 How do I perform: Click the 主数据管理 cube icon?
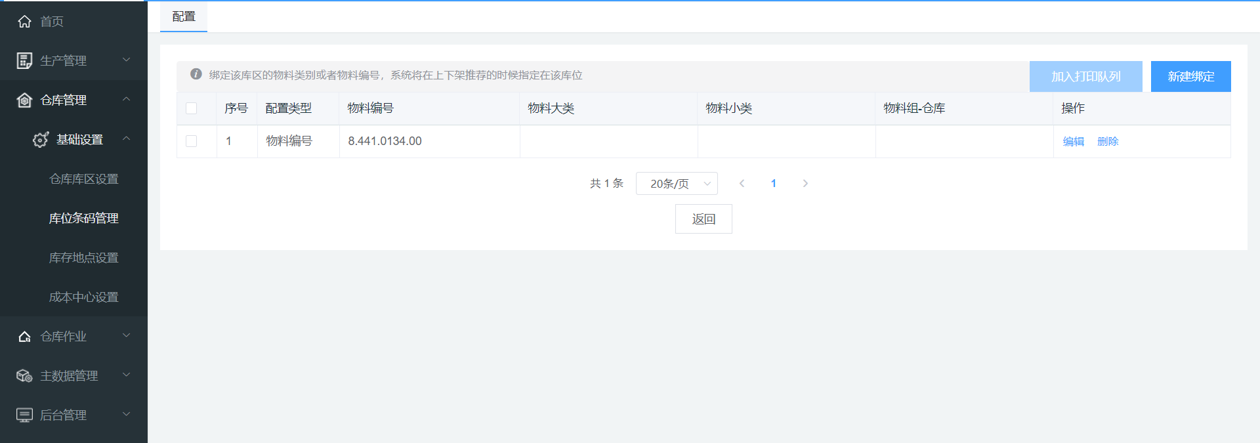pos(24,376)
